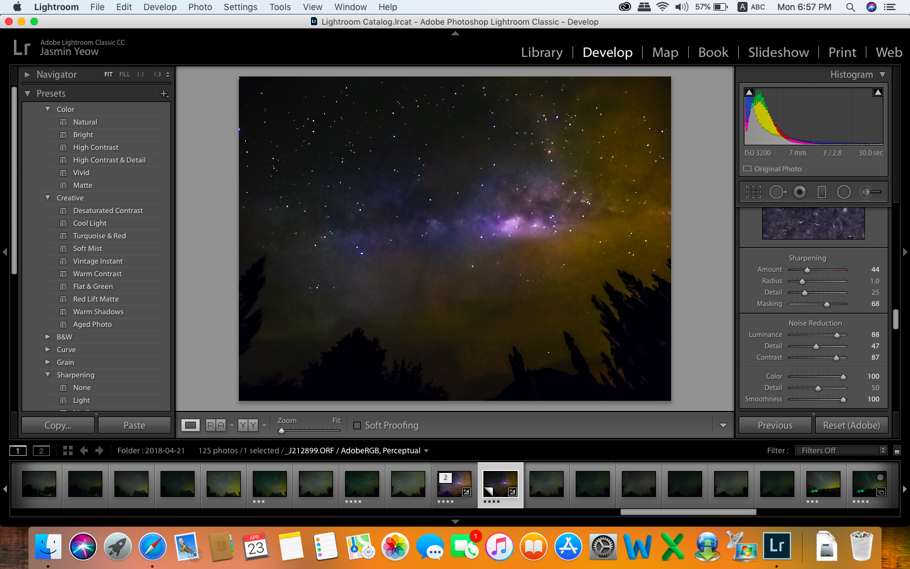Click the Reference view R|A icon
Screen dimensions: 910x569
pyautogui.click(x=215, y=425)
